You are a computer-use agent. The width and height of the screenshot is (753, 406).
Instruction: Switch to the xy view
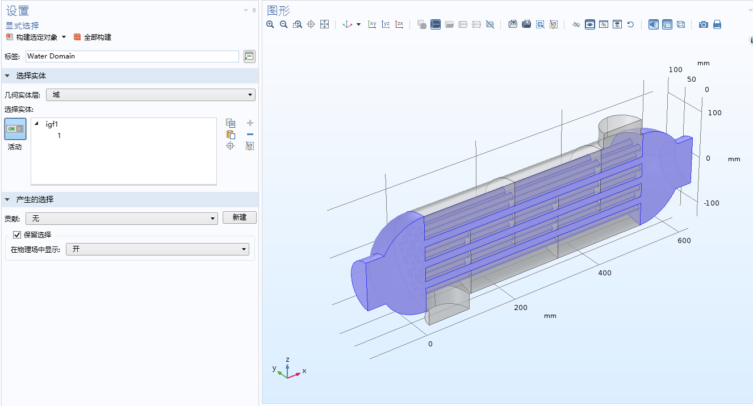click(x=373, y=24)
